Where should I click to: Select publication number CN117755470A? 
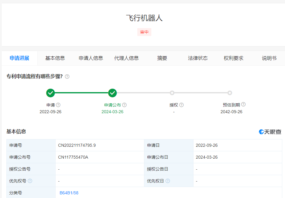[x=73, y=157]
